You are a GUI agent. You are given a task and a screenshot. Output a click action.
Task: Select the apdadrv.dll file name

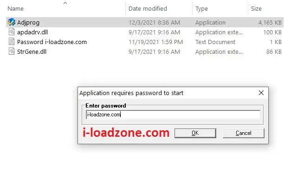[32, 32]
